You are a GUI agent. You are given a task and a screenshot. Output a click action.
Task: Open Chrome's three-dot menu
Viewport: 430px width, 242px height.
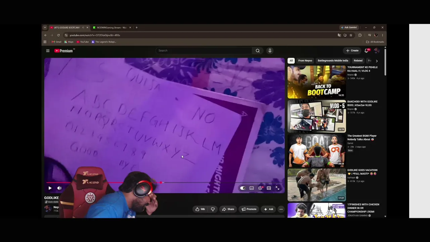382,35
